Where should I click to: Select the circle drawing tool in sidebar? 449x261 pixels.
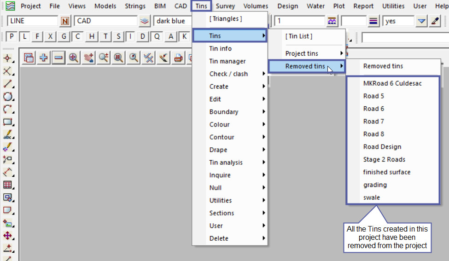pos(7,97)
